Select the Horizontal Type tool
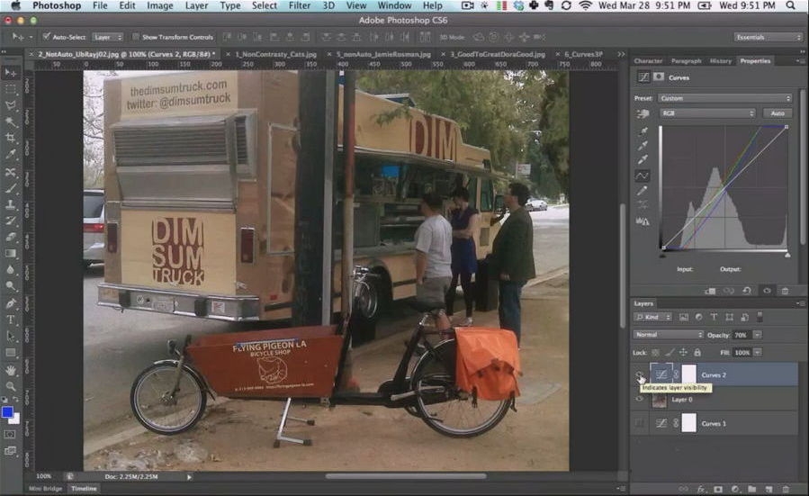809x496 pixels. 10,320
